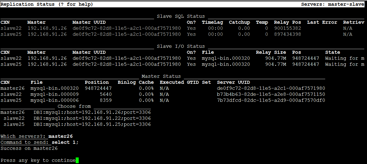Screen dimensions: 367x164
Task: Click the green terminal cursor block
Action: tap(77, 160)
